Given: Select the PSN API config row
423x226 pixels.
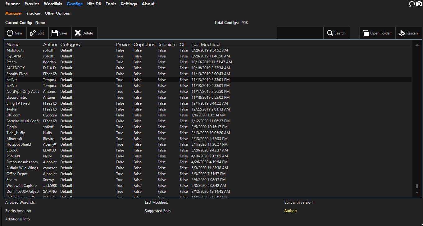Looking at the screenshot, I should (x=208, y=156).
